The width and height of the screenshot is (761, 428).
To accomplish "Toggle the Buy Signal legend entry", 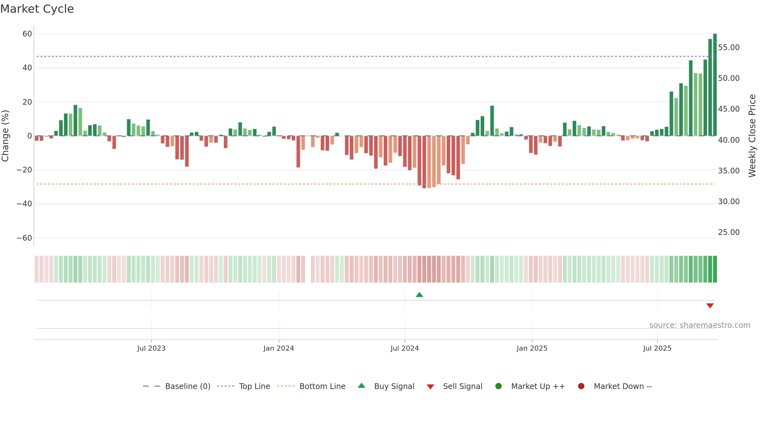I will [386, 386].
